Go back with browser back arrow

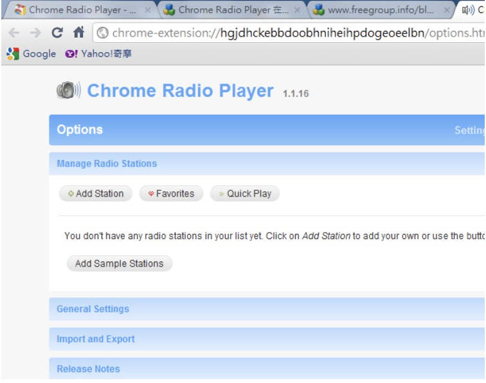coord(14,33)
